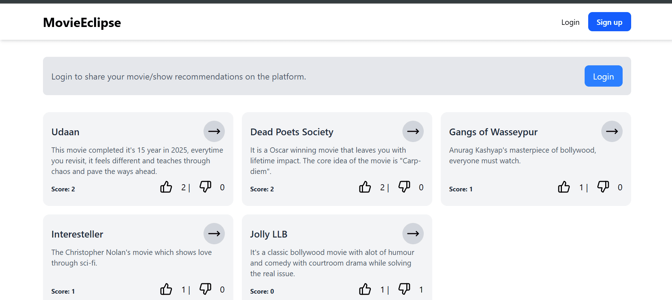Downvote Udaan with thumbs-down icon

pos(205,187)
